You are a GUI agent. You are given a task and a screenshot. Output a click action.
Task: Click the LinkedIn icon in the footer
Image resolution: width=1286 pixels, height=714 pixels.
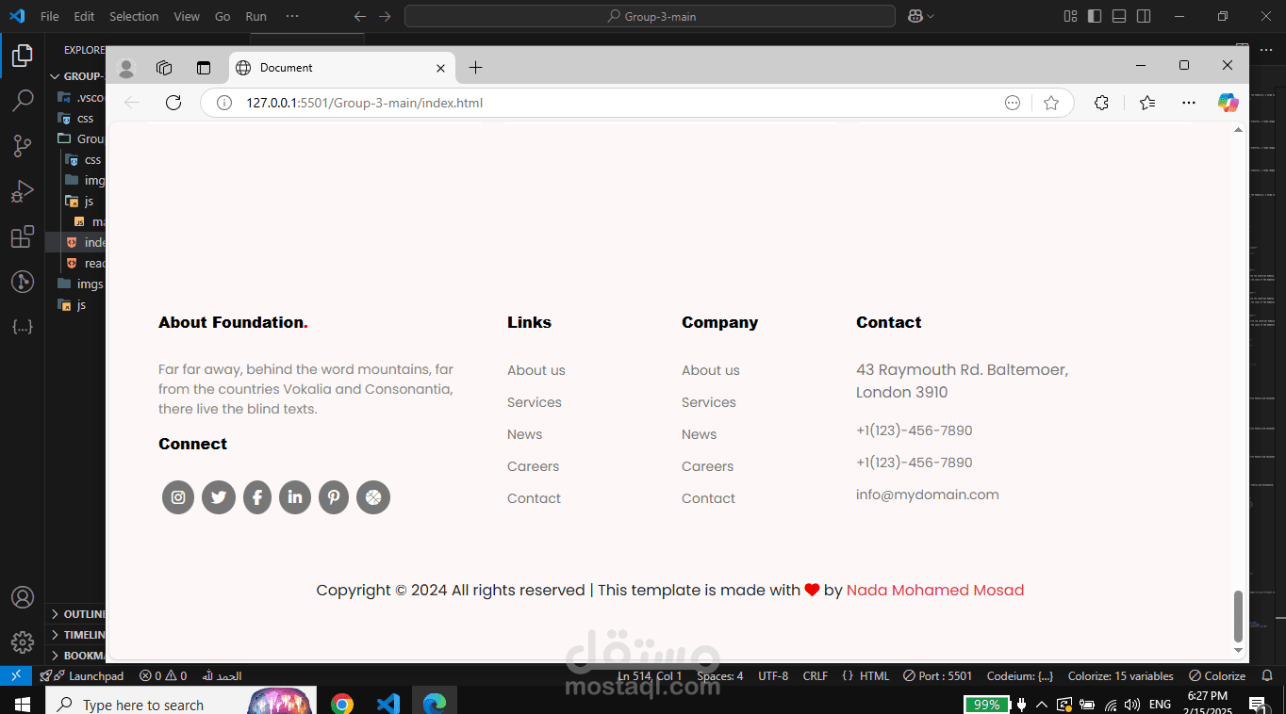click(x=295, y=497)
